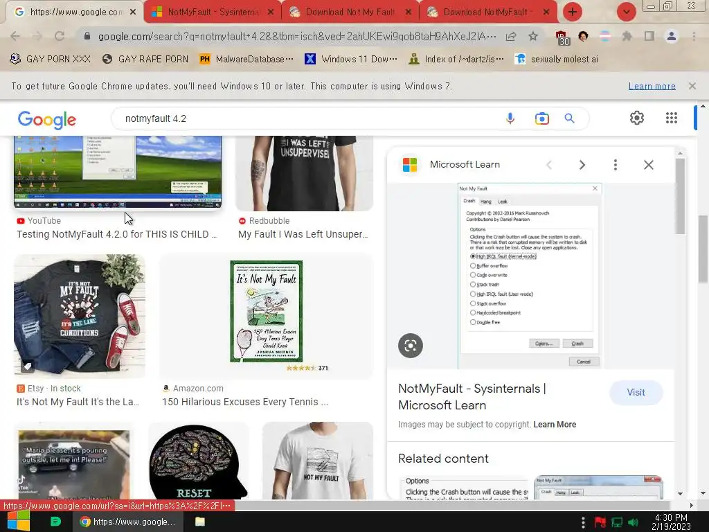Image resolution: width=709 pixels, height=532 pixels.
Task: Open related content Not My Fault window thumbnail
Action: [x=598, y=487]
